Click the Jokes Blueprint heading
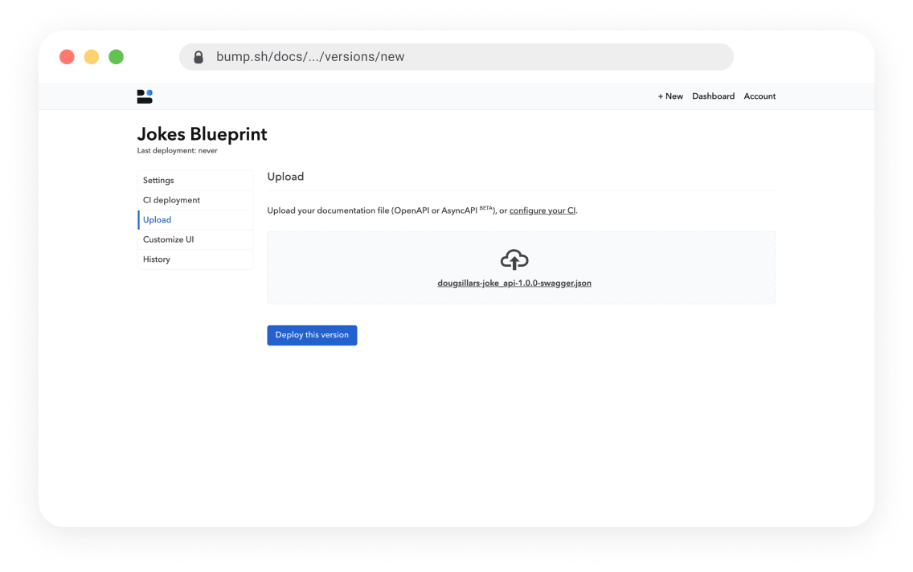913x572 pixels. pos(202,134)
